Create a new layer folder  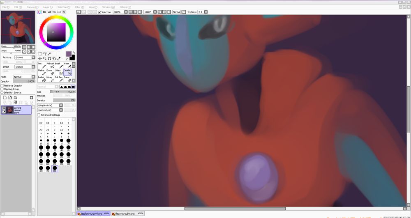[16, 98]
